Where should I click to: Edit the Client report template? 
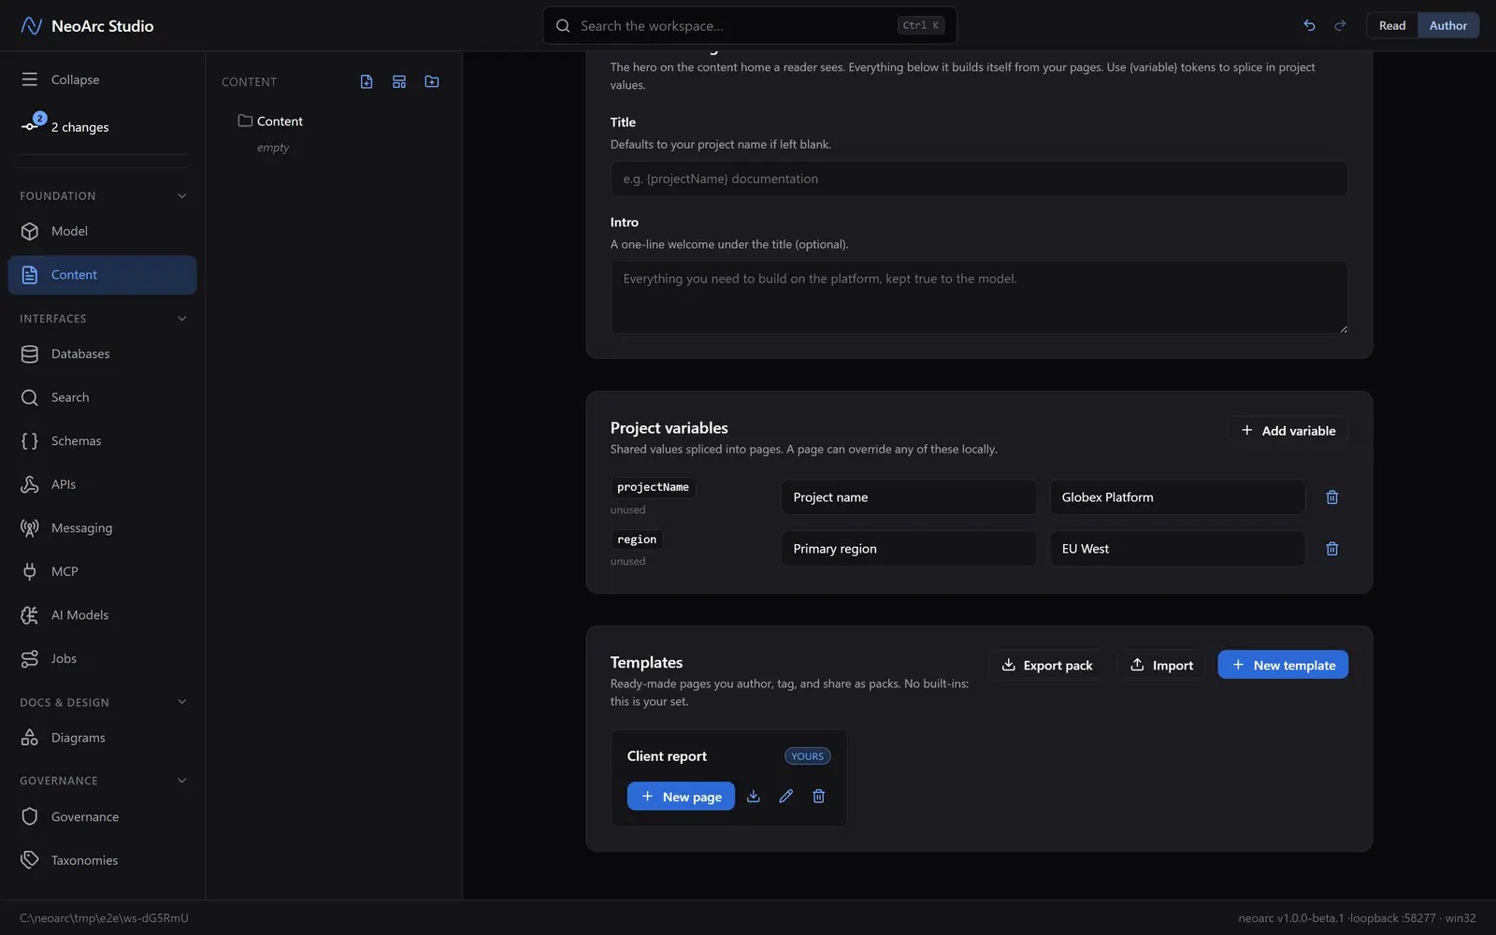tap(786, 796)
